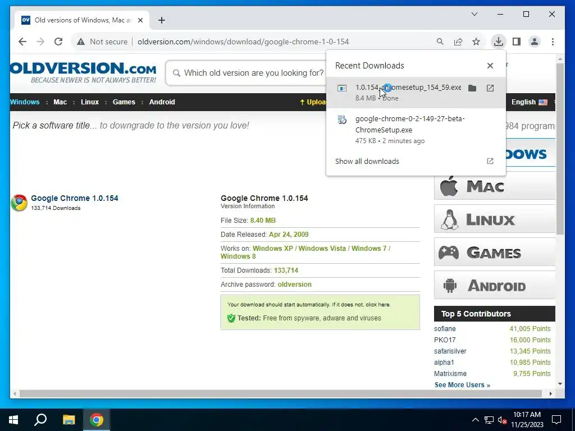Click the zoom magnifier icon in address bar
This screenshot has height=431, width=575.
(x=440, y=42)
